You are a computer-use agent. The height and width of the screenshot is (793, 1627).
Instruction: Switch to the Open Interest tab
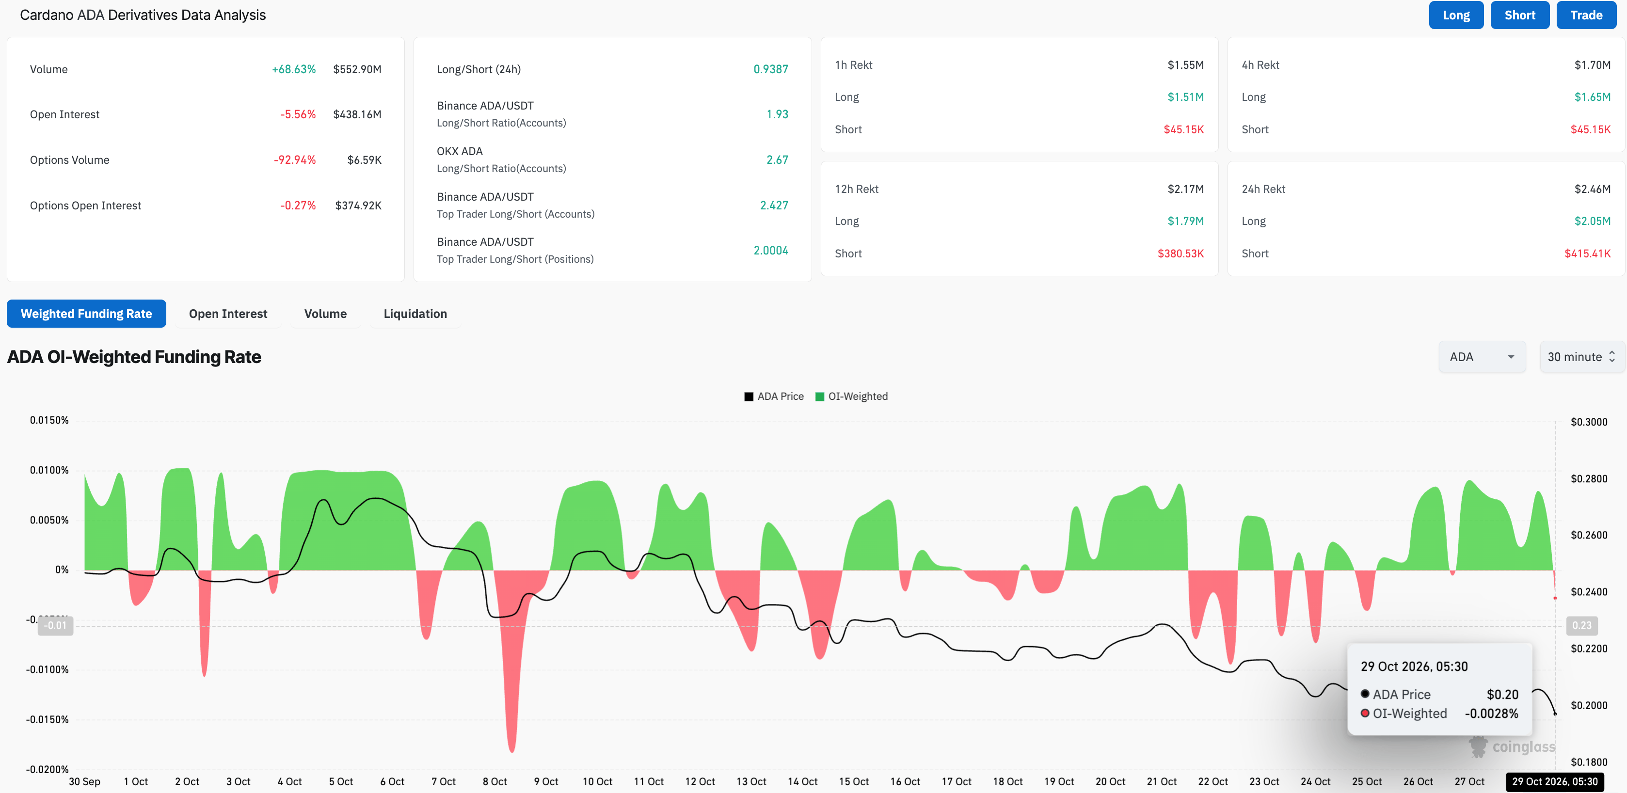coord(228,314)
